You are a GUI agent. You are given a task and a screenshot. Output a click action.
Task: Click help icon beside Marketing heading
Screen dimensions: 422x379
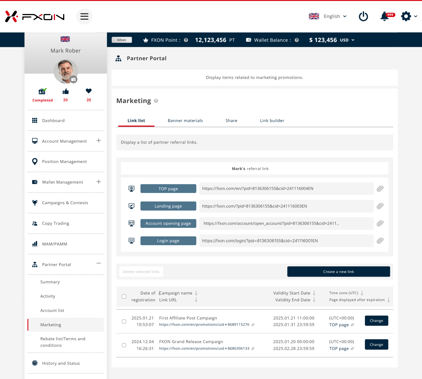156,101
